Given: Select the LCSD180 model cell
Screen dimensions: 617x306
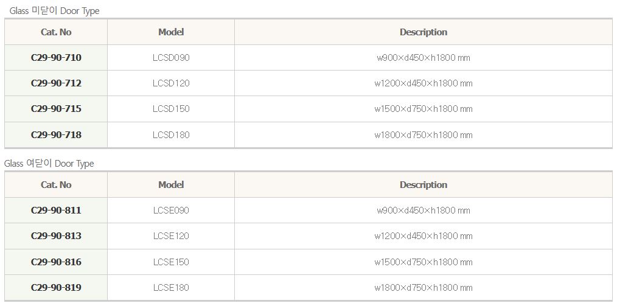Looking at the screenshot, I should pyautogui.click(x=171, y=134).
